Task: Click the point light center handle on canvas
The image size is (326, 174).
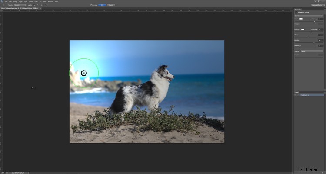Action: click(84, 73)
